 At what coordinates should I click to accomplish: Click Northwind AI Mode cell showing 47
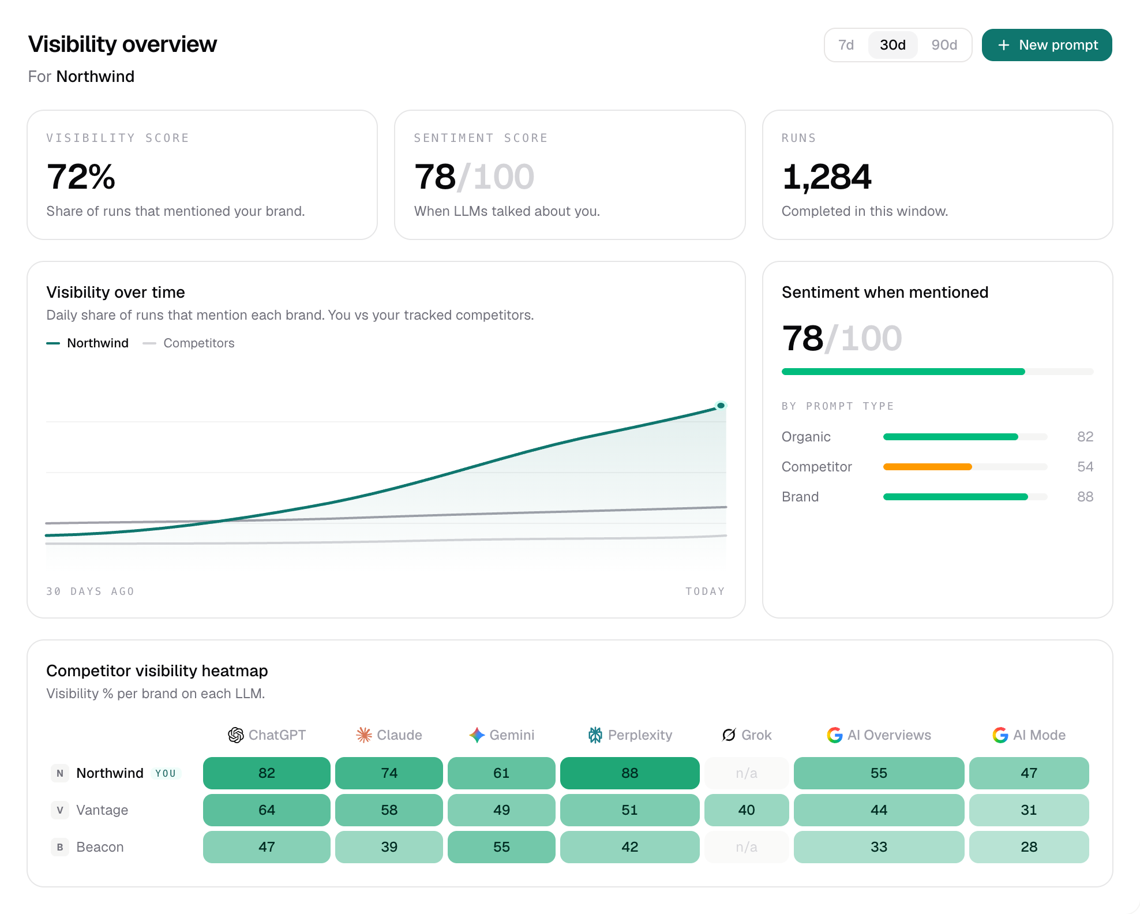[x=1029, y=773]
